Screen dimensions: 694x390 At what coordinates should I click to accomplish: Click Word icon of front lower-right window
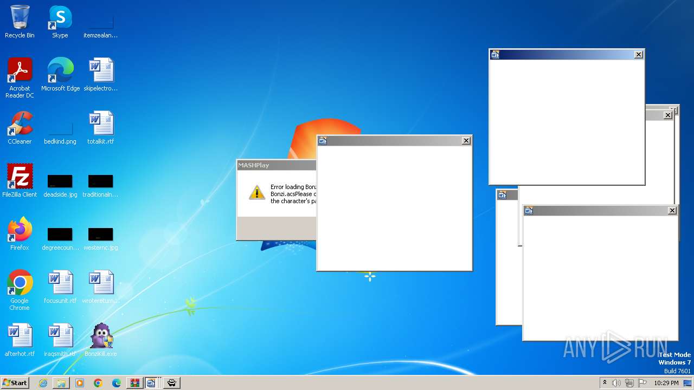[x=529, y=211]
